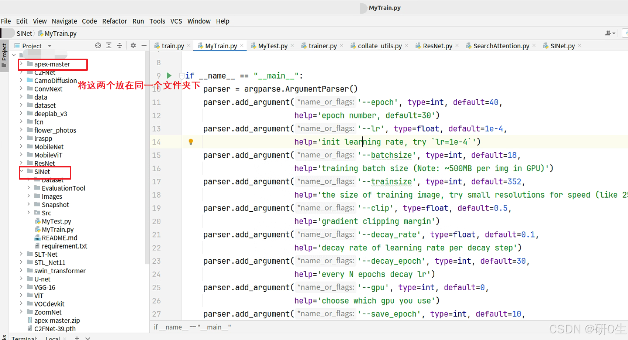Click the expand all icon in Project panel
Viewport: 628px width, 340px height.
coord(109,45)
